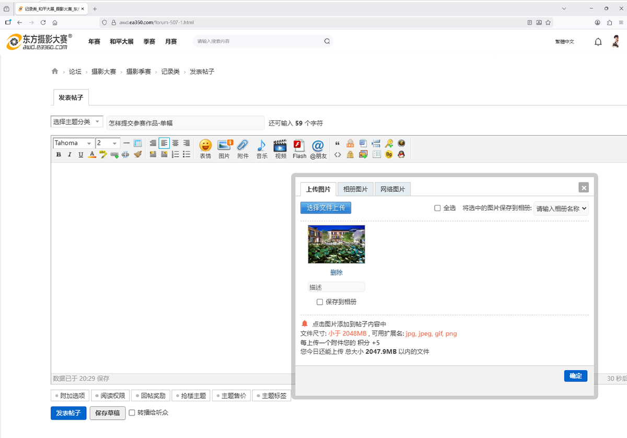The height and width of the screenshot is (438, 627).
Task: Click the uploaded lotus pond thumbnail
Action: click(x=336, y=245)
